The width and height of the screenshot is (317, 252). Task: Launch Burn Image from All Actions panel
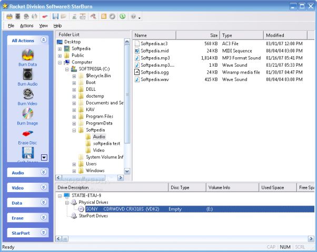click(27, 117)
